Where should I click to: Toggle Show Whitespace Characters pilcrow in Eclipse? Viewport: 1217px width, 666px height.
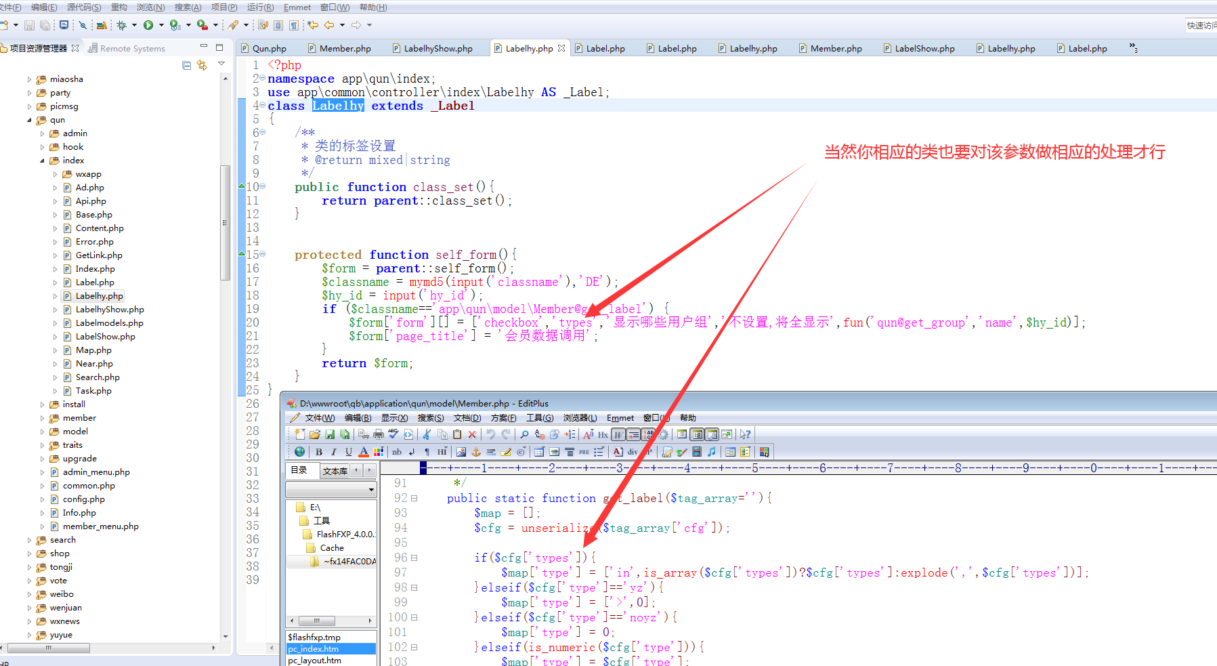click(x=294, y=25)
